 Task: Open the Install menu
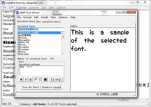44,17
